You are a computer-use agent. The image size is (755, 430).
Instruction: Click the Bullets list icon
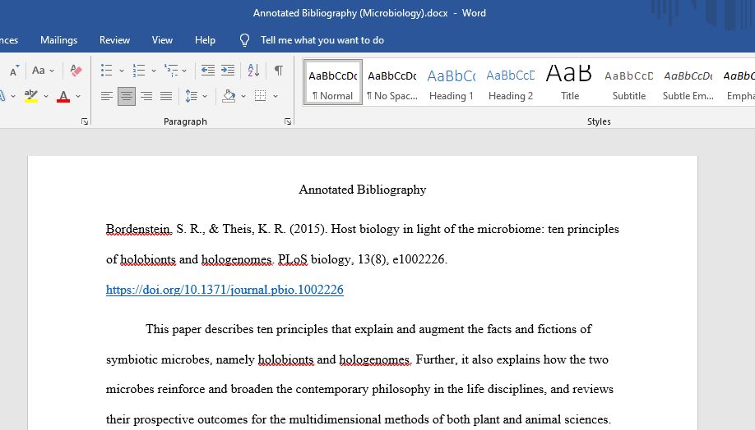106,70
